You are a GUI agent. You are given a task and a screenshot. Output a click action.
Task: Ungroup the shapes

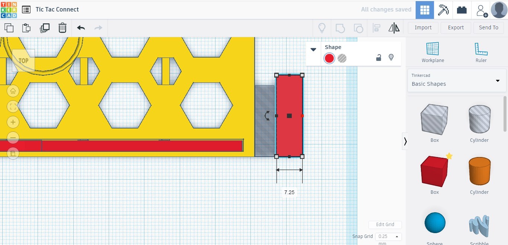pyautogui.click(x=358, y=28)
